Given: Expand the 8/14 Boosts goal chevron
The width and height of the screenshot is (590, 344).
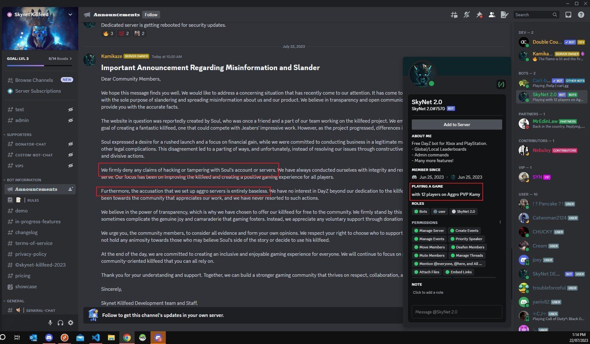Looking at the screenshot, I should click(x=71, y=59).
